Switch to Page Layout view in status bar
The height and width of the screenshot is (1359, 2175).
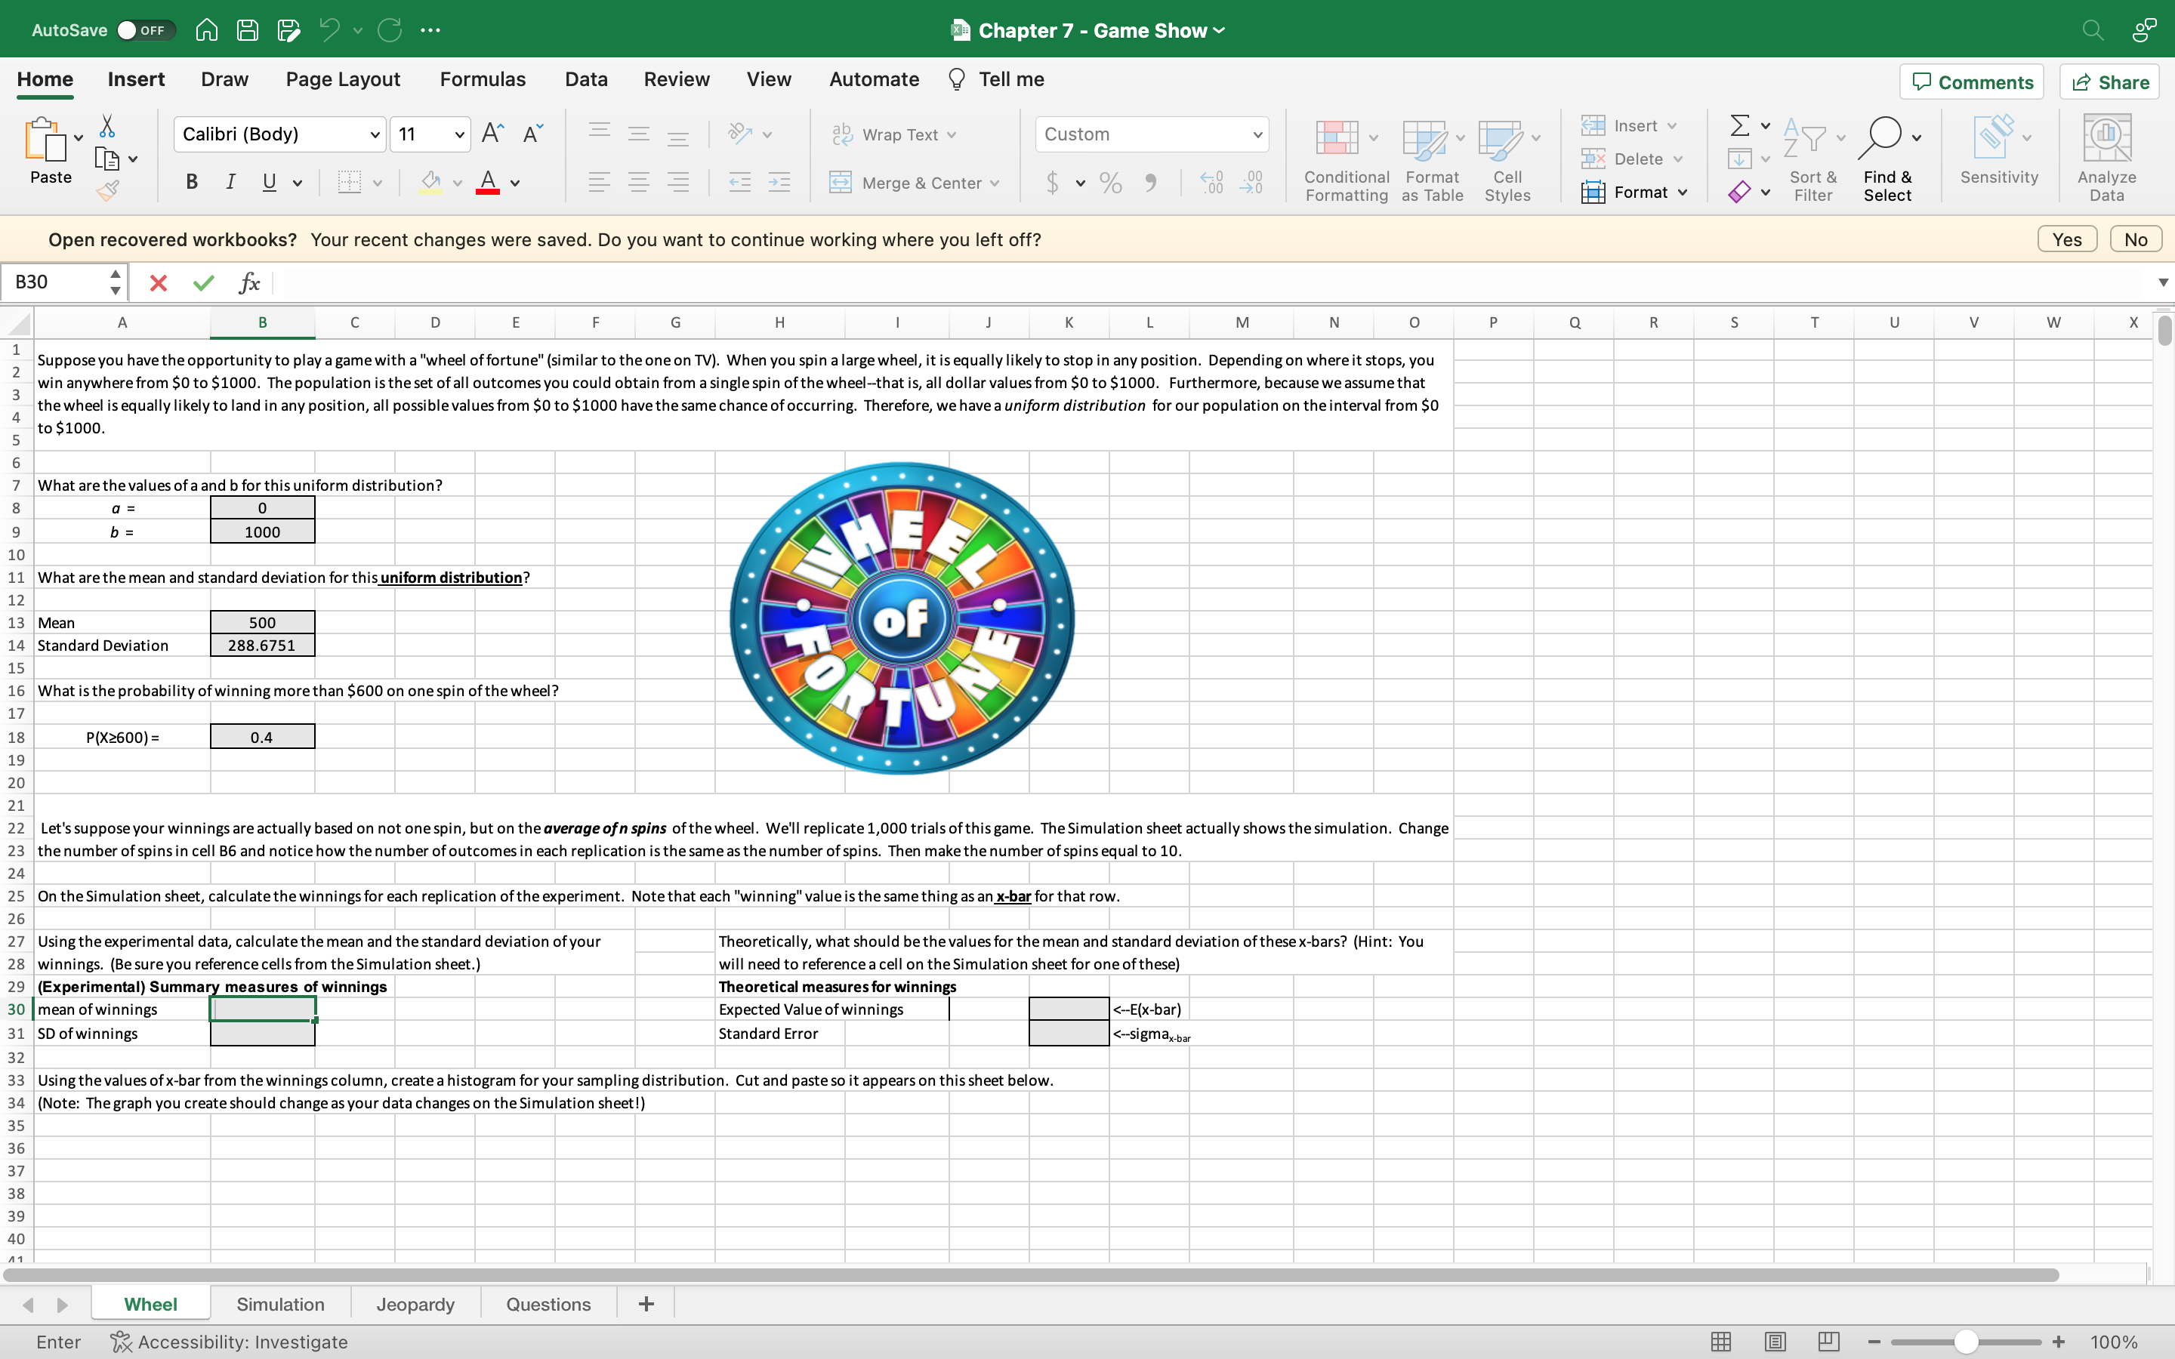[x=1774, y=1342]
